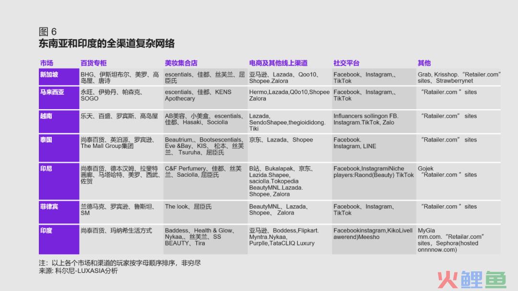
Task: Select the "新加坡" row header
Action: pyautogui.click(x=59, y=77)
